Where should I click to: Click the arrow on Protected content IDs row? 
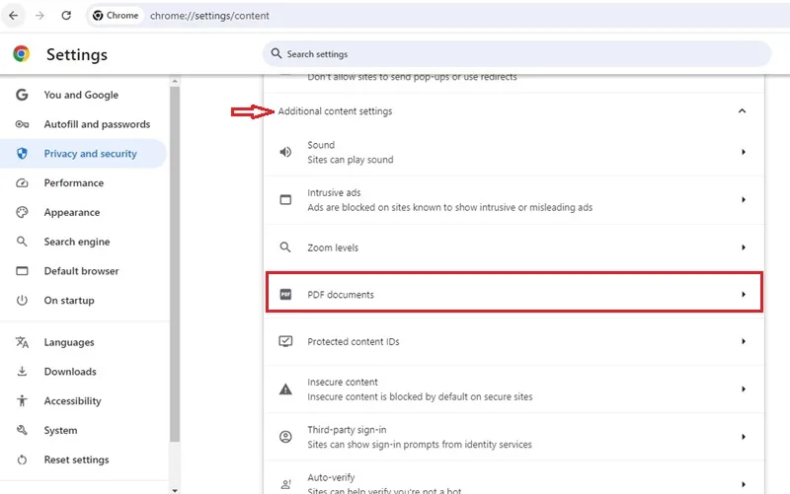coord(744,341)
